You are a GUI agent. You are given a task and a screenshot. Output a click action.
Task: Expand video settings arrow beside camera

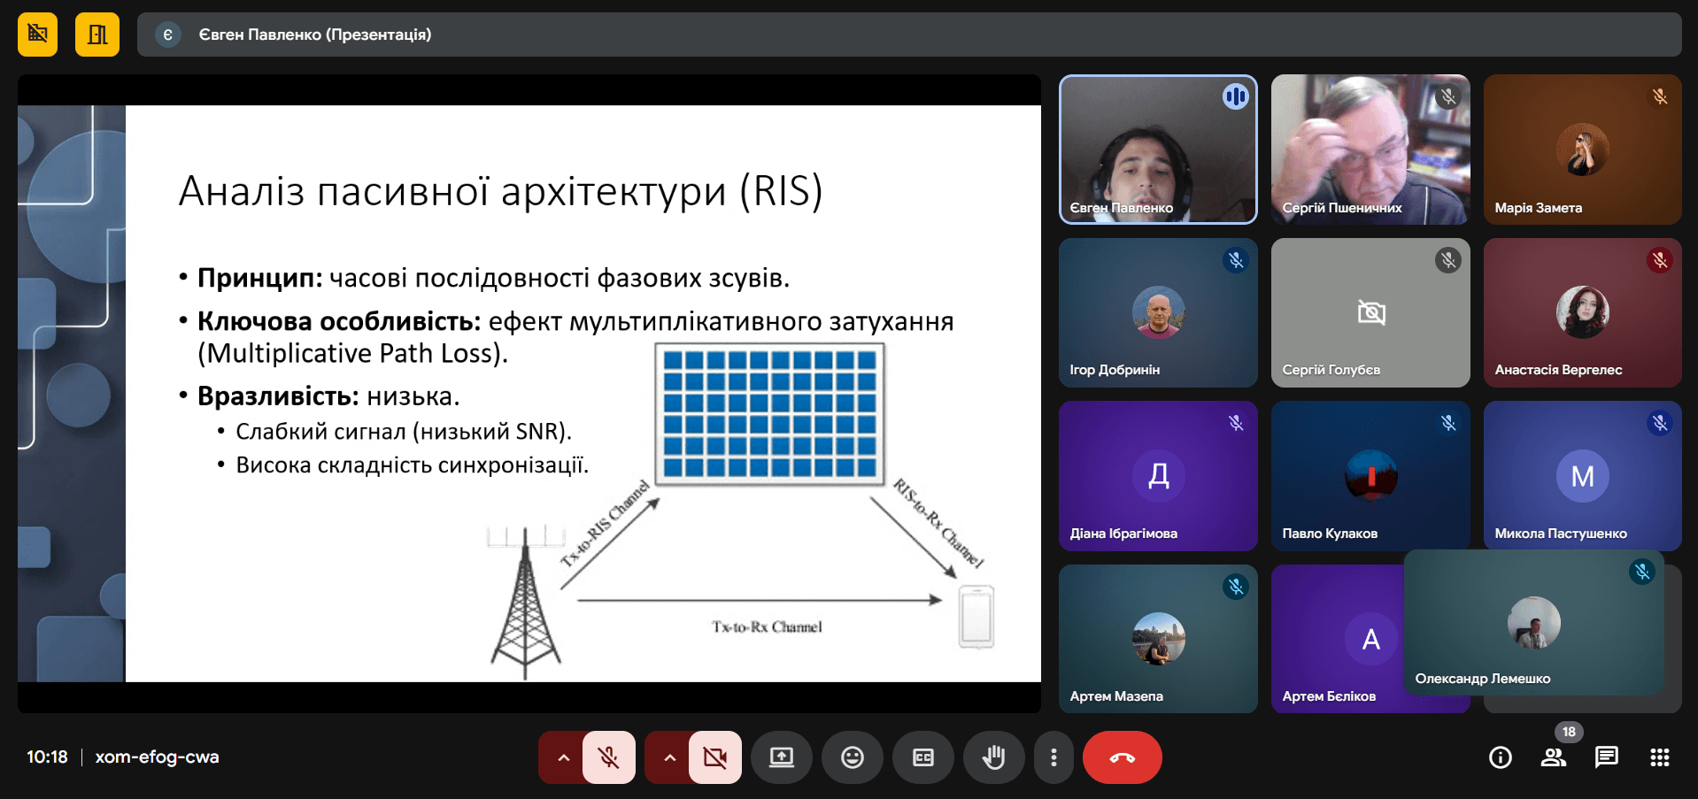pyautogui.click(x=669, y=757)
